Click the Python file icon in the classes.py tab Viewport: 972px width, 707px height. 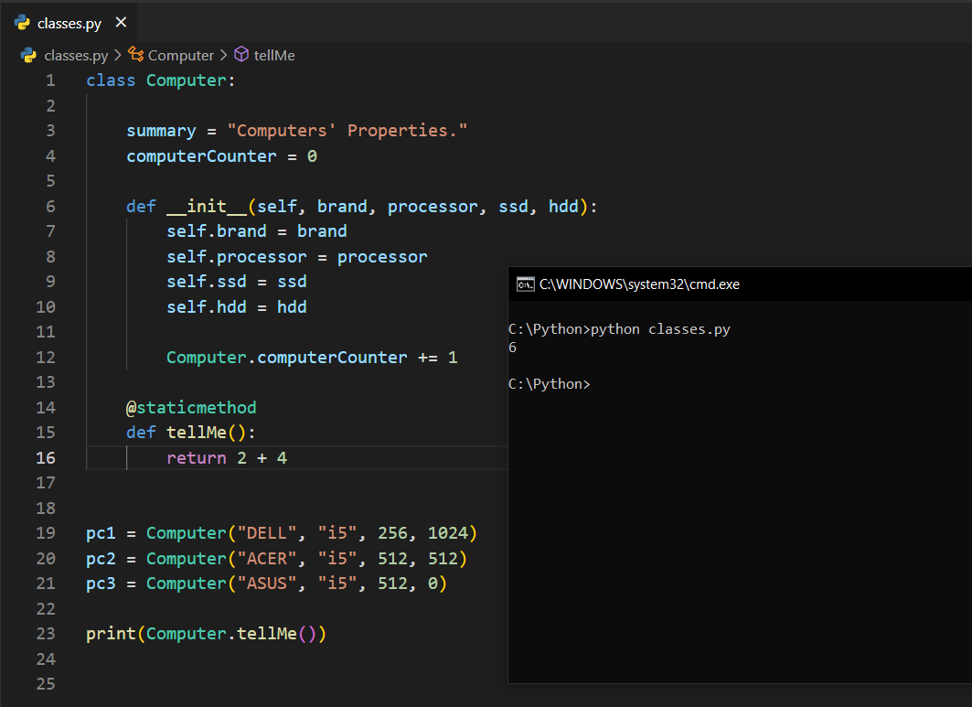(22, 23)
